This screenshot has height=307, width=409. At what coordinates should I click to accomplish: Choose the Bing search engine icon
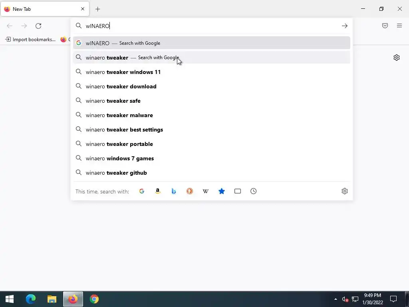point(174,191)
